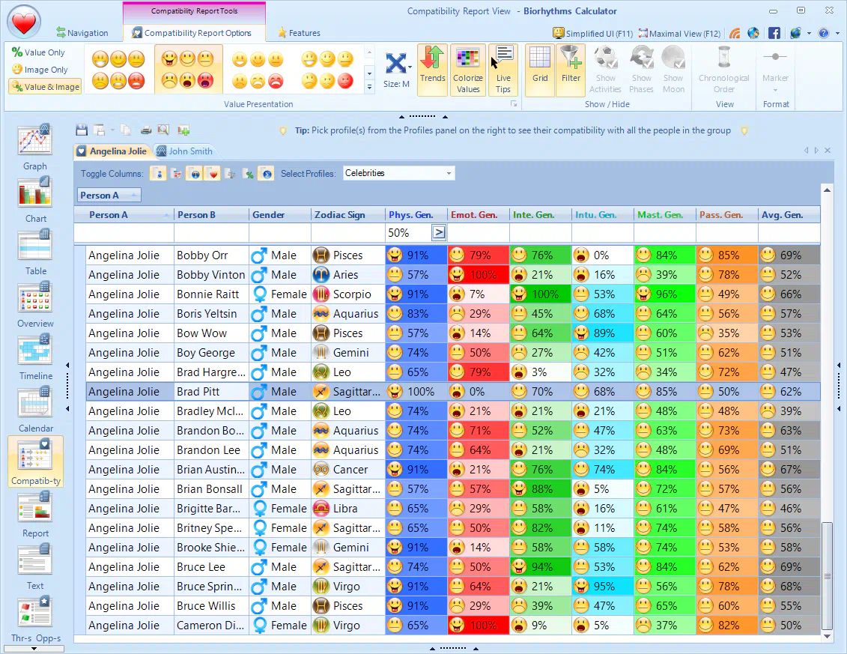847x654 pixels.
Task: Switch to the Calendar view icon
Action: [x=35, y=403]
